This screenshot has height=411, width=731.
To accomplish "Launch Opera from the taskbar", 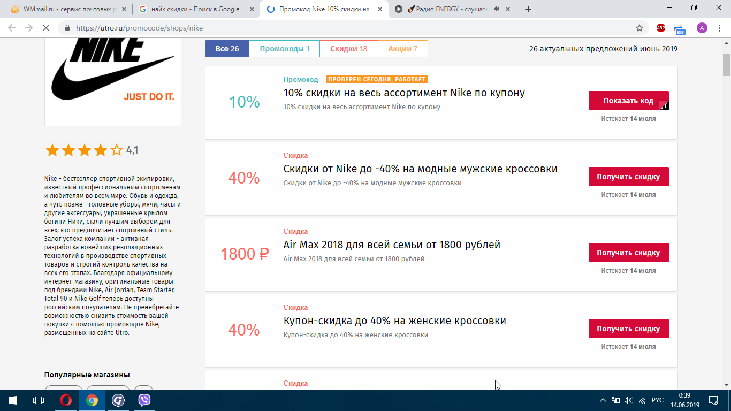I will 66,400.
